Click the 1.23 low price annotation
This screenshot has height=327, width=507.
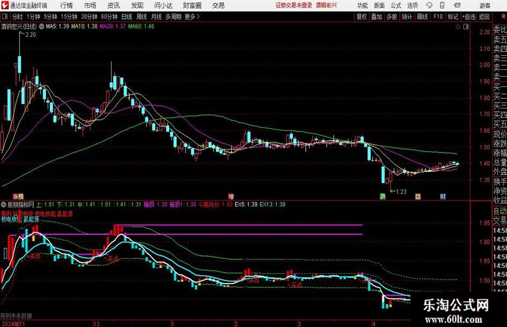click(x=401, y=192)
